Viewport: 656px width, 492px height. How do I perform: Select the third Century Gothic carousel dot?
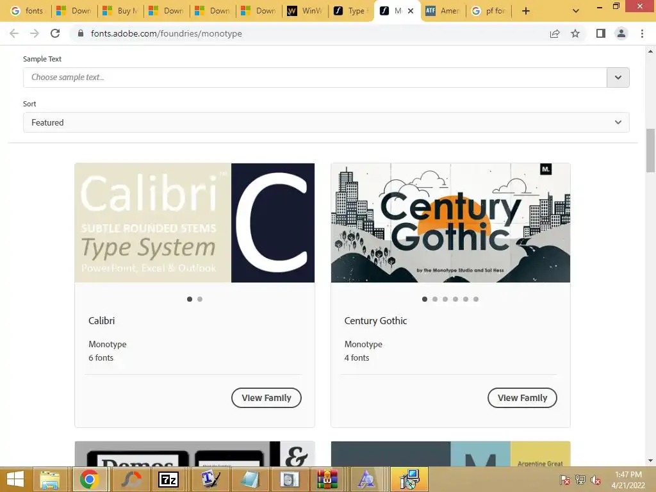point(445,299)
